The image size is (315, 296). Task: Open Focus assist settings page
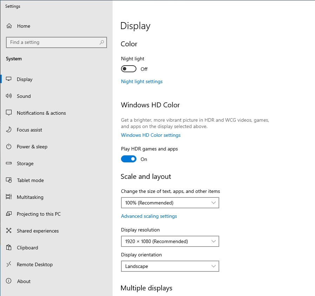56,130
